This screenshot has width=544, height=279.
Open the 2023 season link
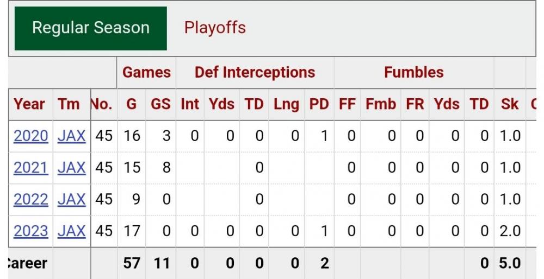coord(31,231)
